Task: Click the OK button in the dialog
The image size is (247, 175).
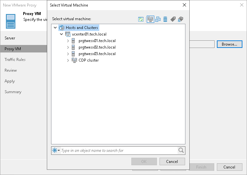Action: [144, 162]
